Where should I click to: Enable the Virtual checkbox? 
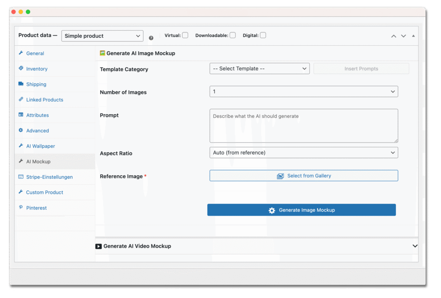click(185, 35)
